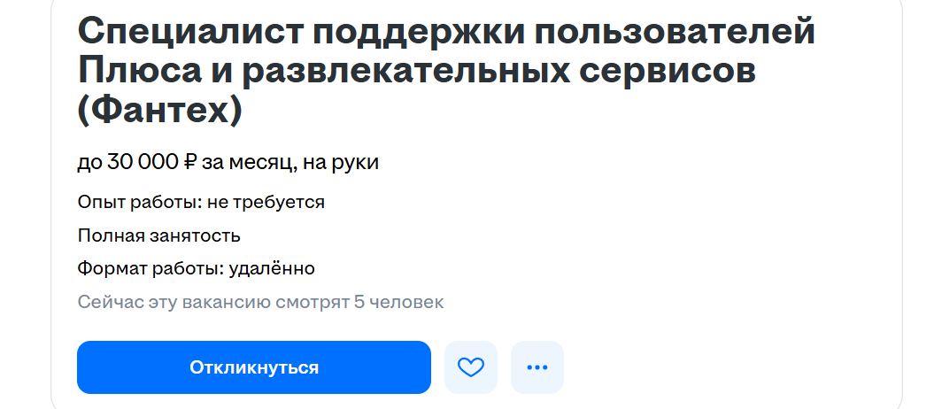The height and width of the screenshot is (409, 934).
Task: Add vacancy to favorites with heart icon
Action: point(471,367)
